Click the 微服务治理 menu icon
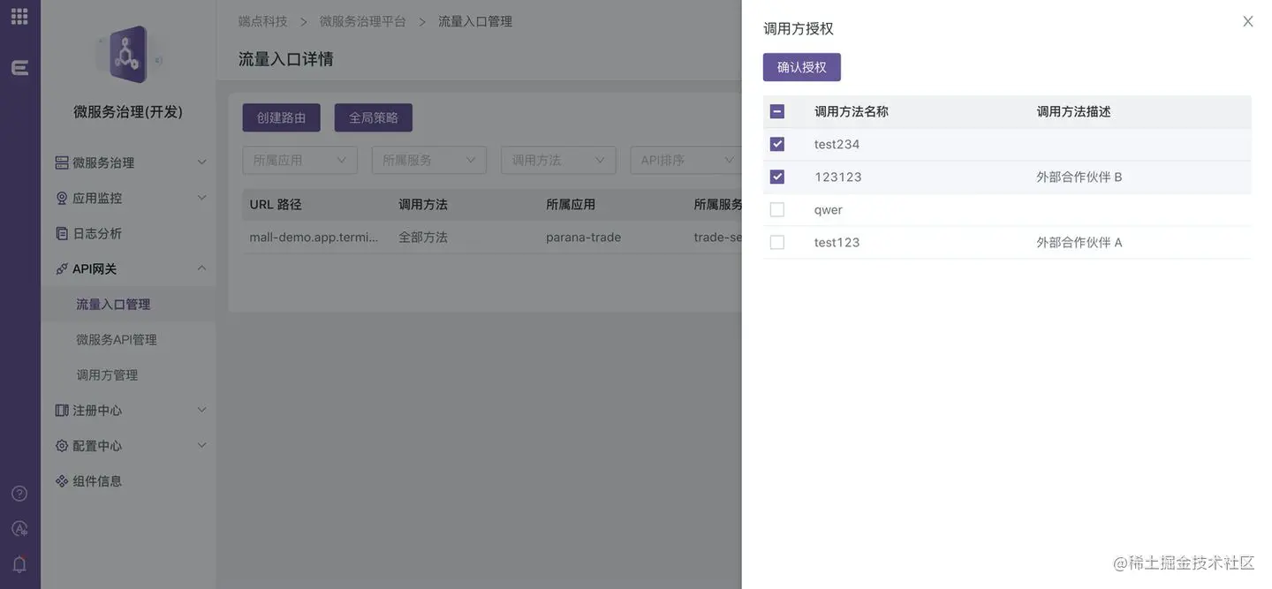 pos(62,162)
